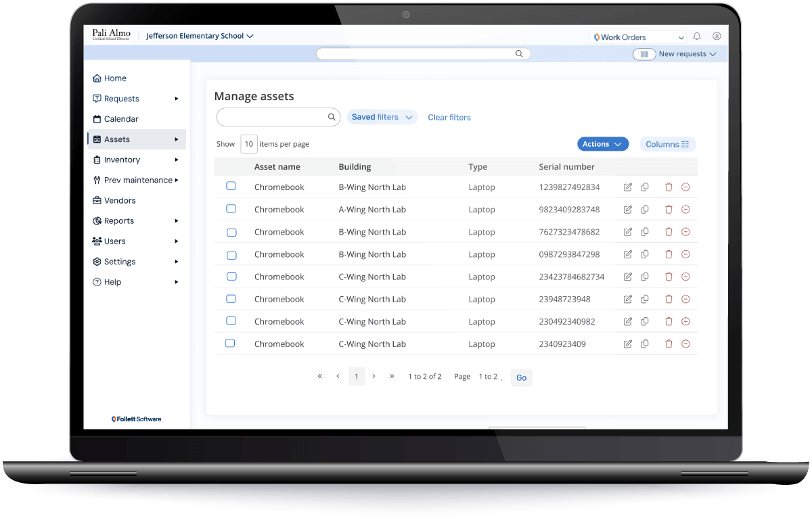Click magnifier icon in Manage assets search
The width and height of the screenshot is (812, 518).
click(x=332, y=117)
